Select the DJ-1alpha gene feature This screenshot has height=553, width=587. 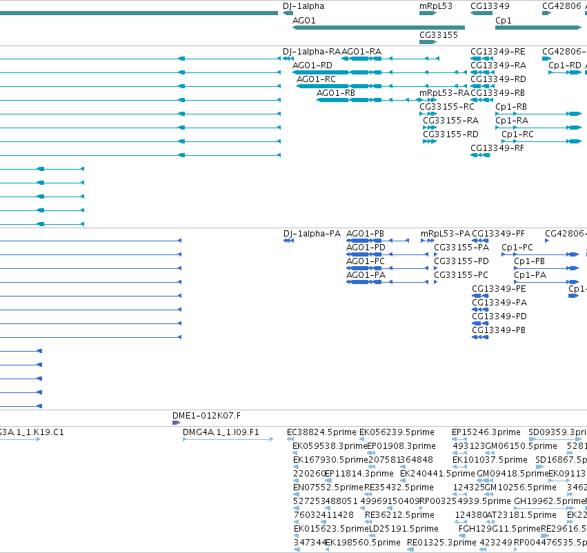[x=288, y=13]
